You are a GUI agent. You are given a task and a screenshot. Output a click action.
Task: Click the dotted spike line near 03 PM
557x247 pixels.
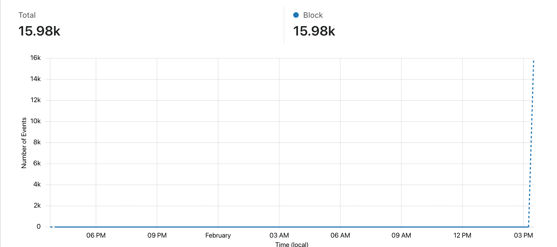[531, 143]
